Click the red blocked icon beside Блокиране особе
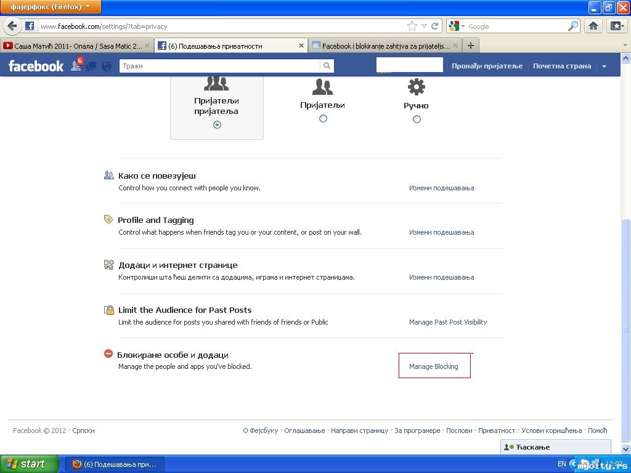Viewport: 631px width, 473px height. pos(108,354)
